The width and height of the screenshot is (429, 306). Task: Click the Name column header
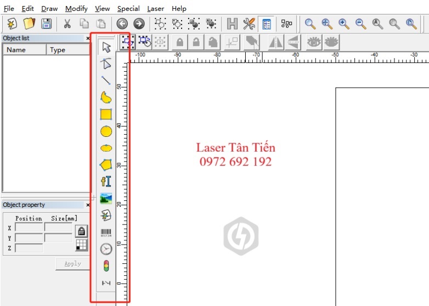[24, 50]
